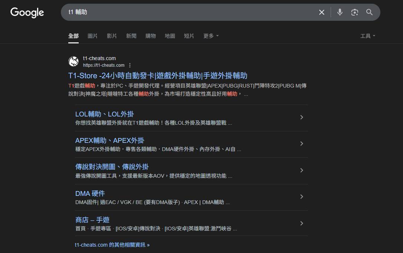Click t1-cheats.com 的其他相關資訊 link

[112, 245]
